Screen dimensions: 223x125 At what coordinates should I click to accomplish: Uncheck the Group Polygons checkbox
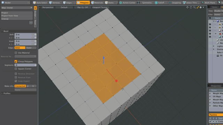tap(16, 61)
